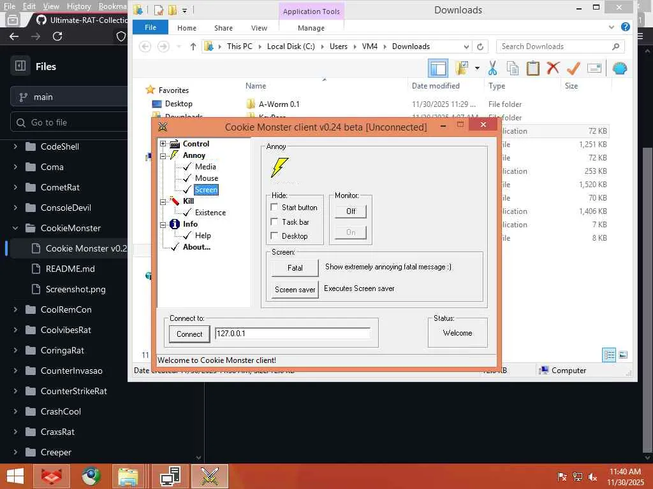653x489 pixels.
Task: Open Explorer Help question mark
Action: coord(625,27)
